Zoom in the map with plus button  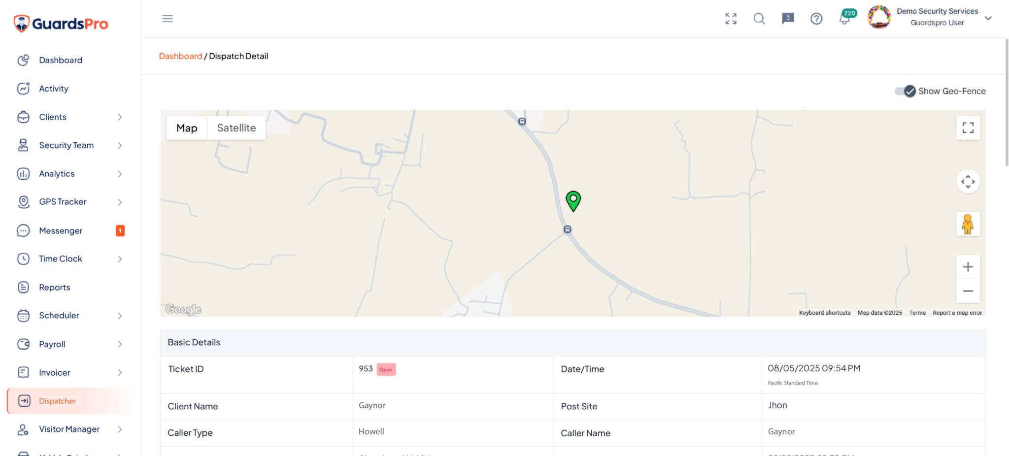click(x=968, y=267)
